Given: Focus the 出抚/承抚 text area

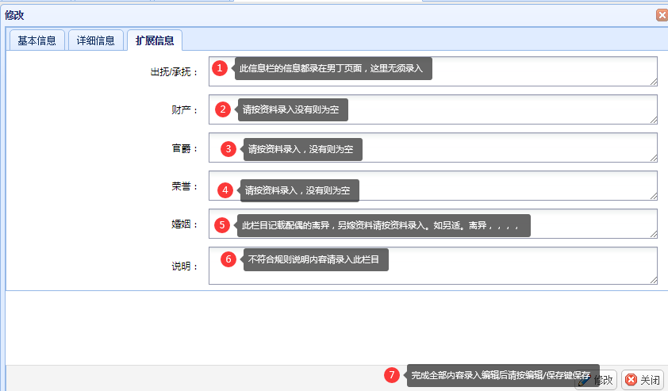Looking at the screenshot, I should [x=539, y=71].
